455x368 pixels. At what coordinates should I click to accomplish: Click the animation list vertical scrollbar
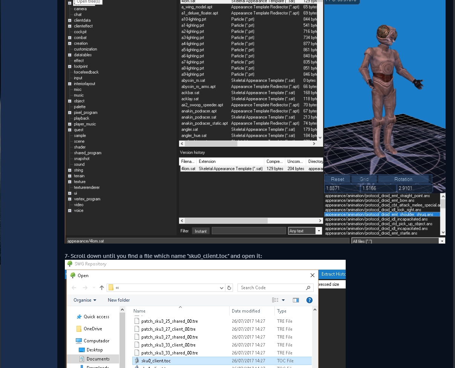[x=443, y=214]
